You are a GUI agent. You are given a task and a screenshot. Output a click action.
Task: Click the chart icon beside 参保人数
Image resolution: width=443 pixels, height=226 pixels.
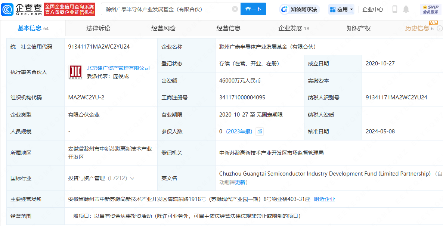point(259,131)
